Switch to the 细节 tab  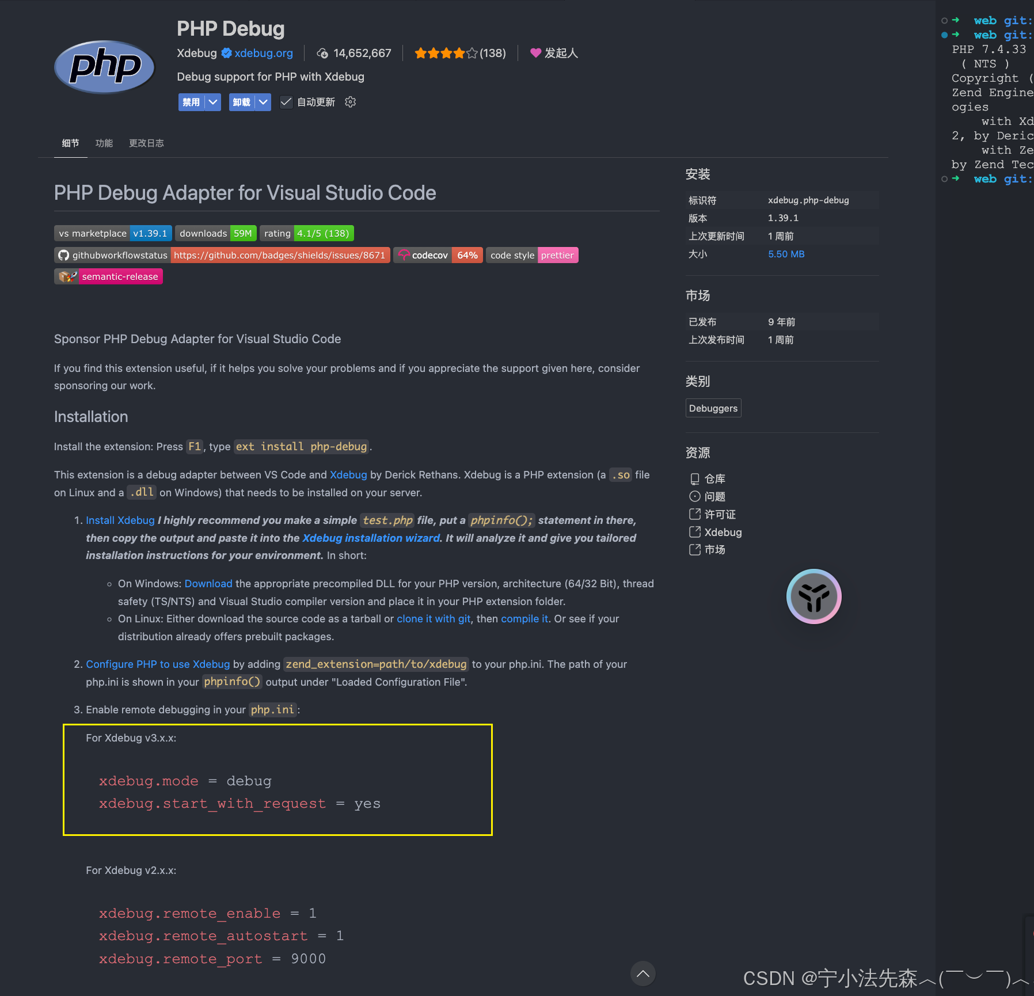point(70,143)
